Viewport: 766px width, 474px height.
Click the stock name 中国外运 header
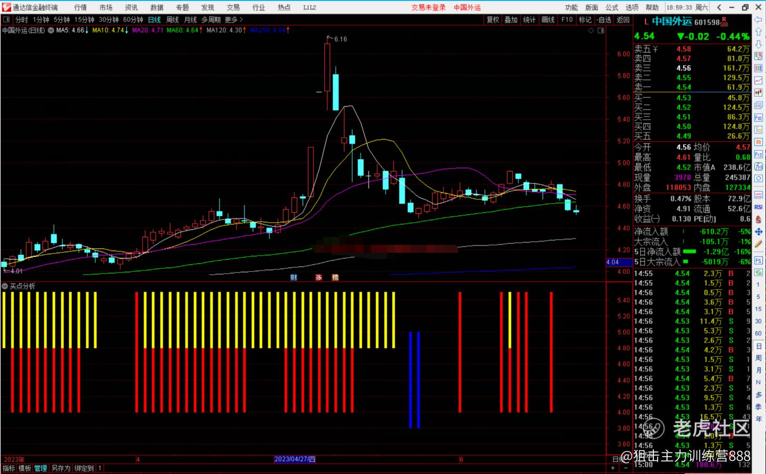671,22
